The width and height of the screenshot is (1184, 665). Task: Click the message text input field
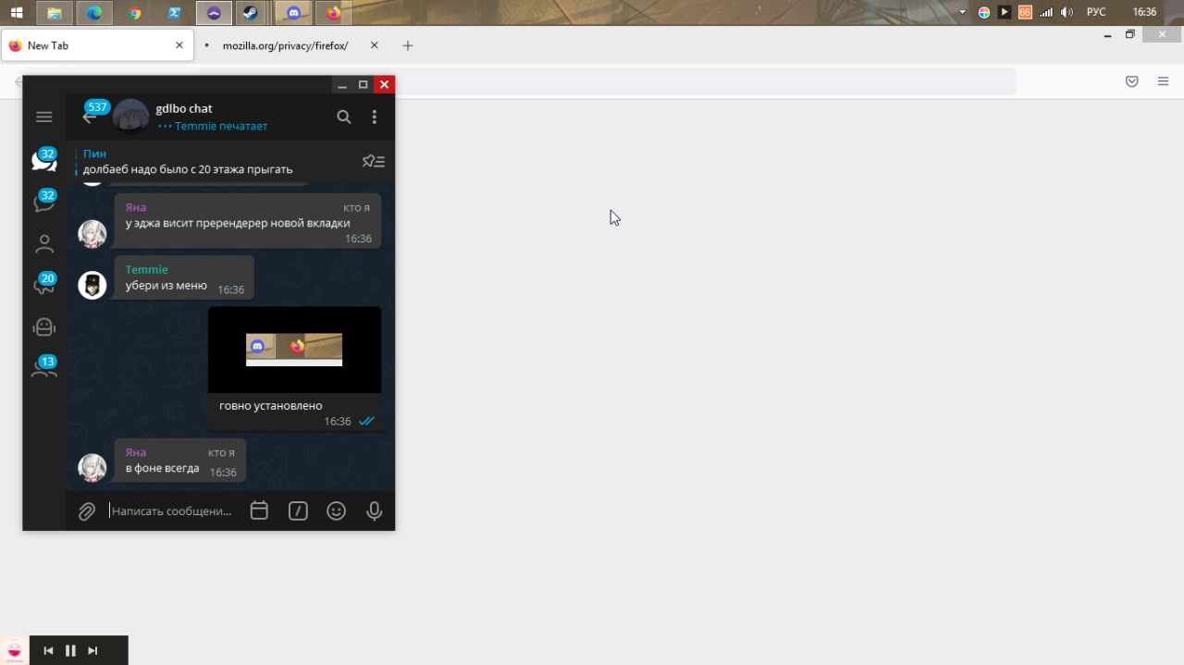(172, 511)
